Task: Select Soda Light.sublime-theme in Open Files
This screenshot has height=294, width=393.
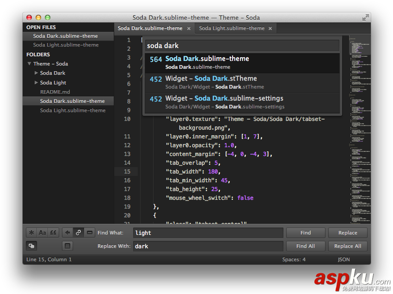Action: pyautogui.click(x=68, y=45)
